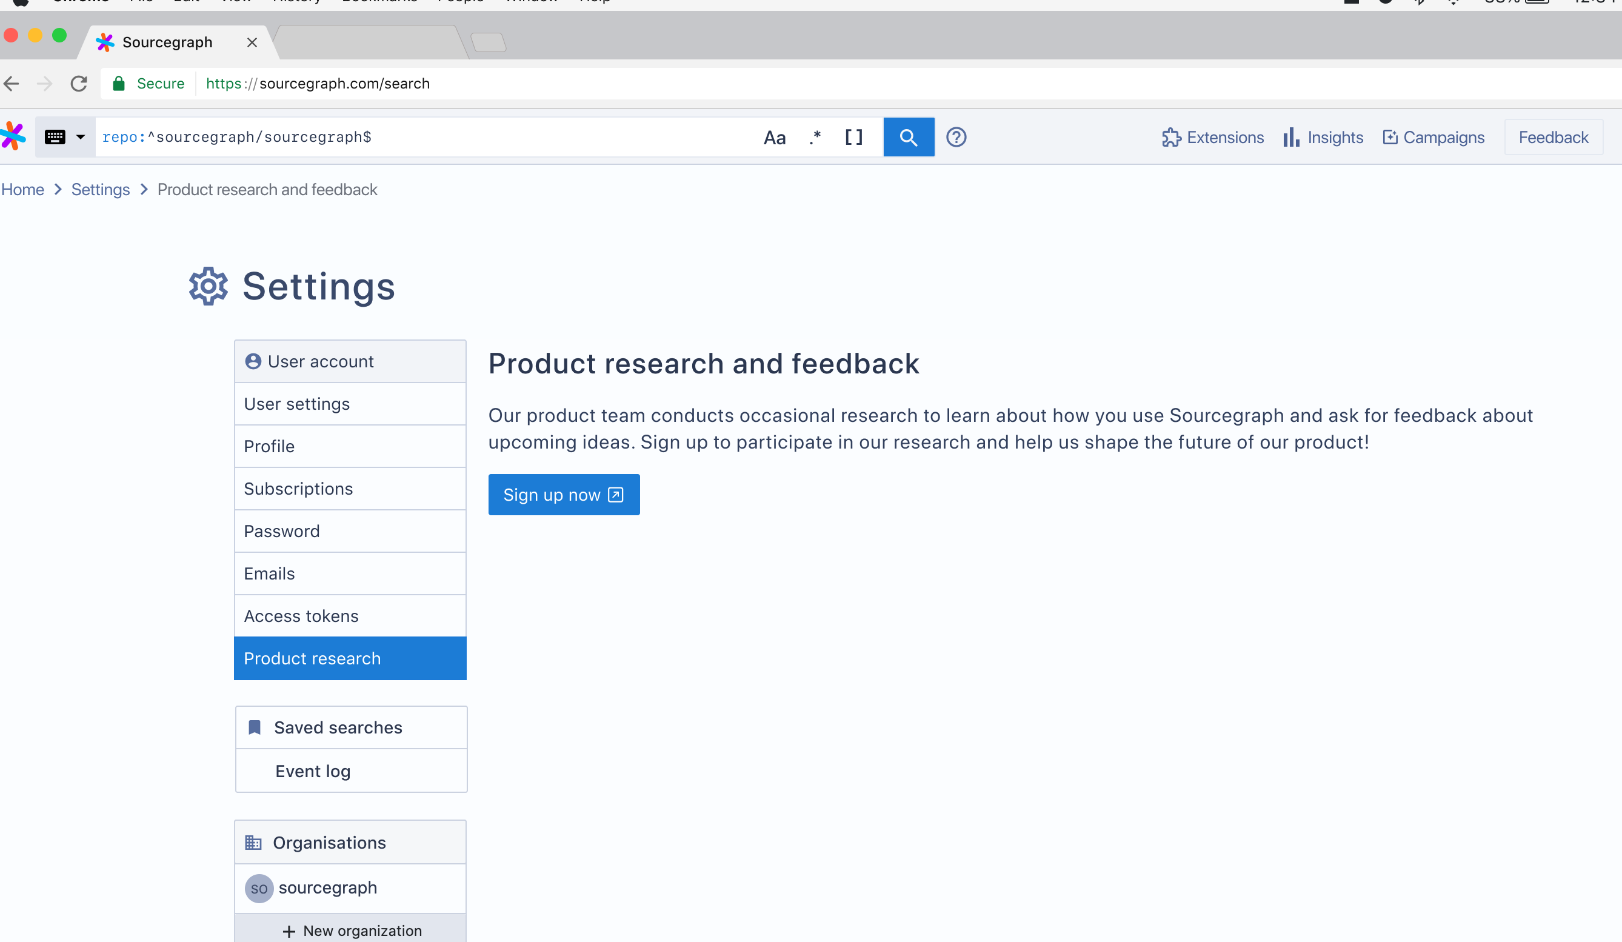Click the Sourcegraph logo icon
The height and width of the screenshot is (942, 1622).
point(13,136)
